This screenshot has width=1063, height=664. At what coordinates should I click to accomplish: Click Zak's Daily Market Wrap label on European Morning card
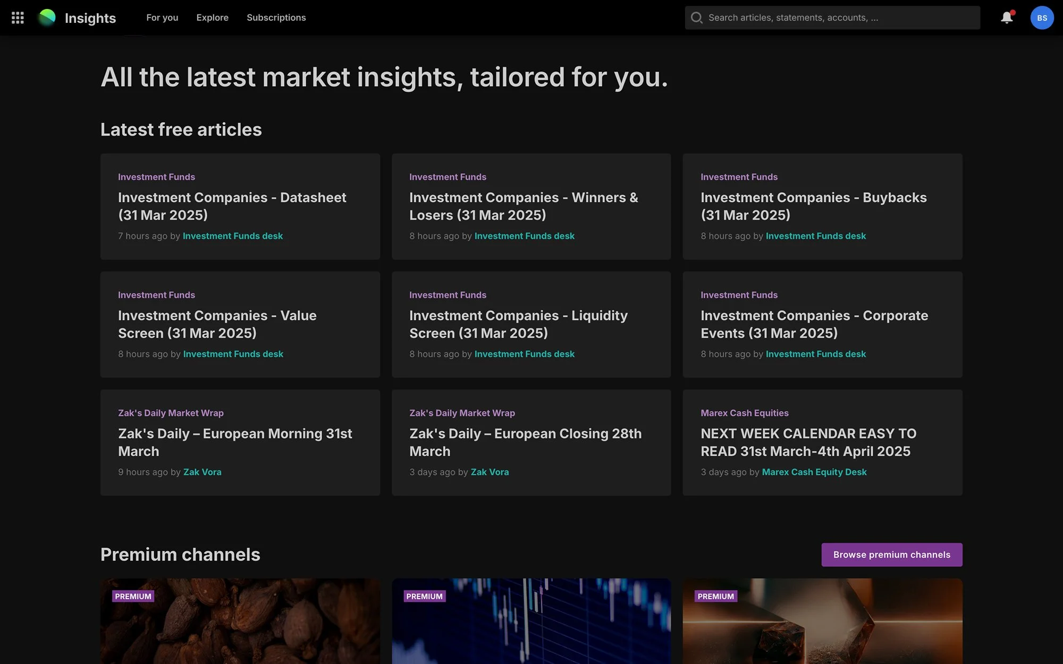[171, 413]
